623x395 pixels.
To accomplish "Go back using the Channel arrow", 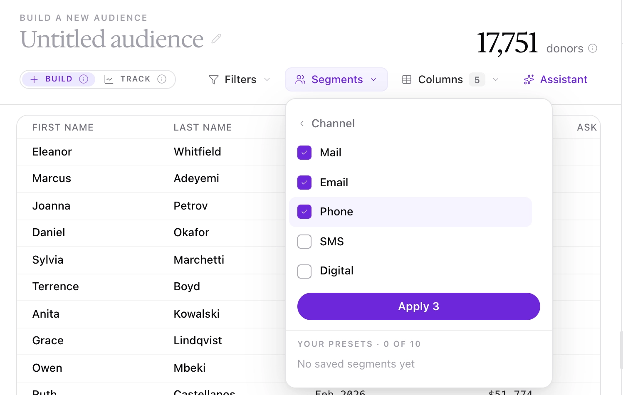I will click(302, 123).
